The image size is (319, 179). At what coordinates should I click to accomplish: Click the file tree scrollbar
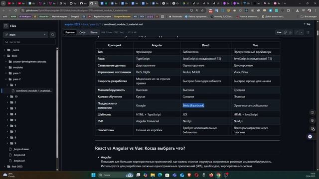pyautogui.click(x=57, y=103)
